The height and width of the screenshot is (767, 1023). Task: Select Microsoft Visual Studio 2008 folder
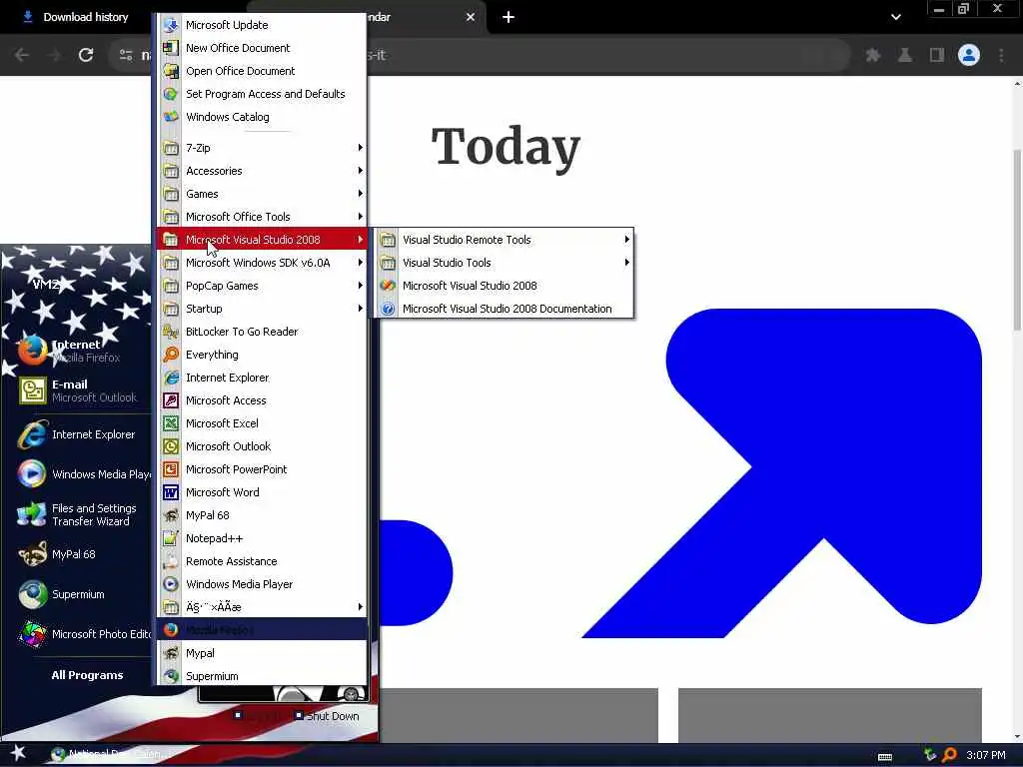(262, 240)
